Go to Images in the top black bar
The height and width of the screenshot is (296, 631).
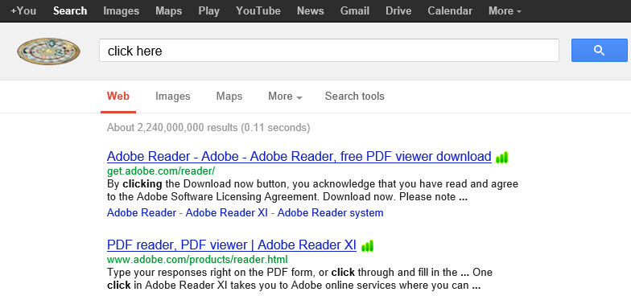click(x=121, y=11)
